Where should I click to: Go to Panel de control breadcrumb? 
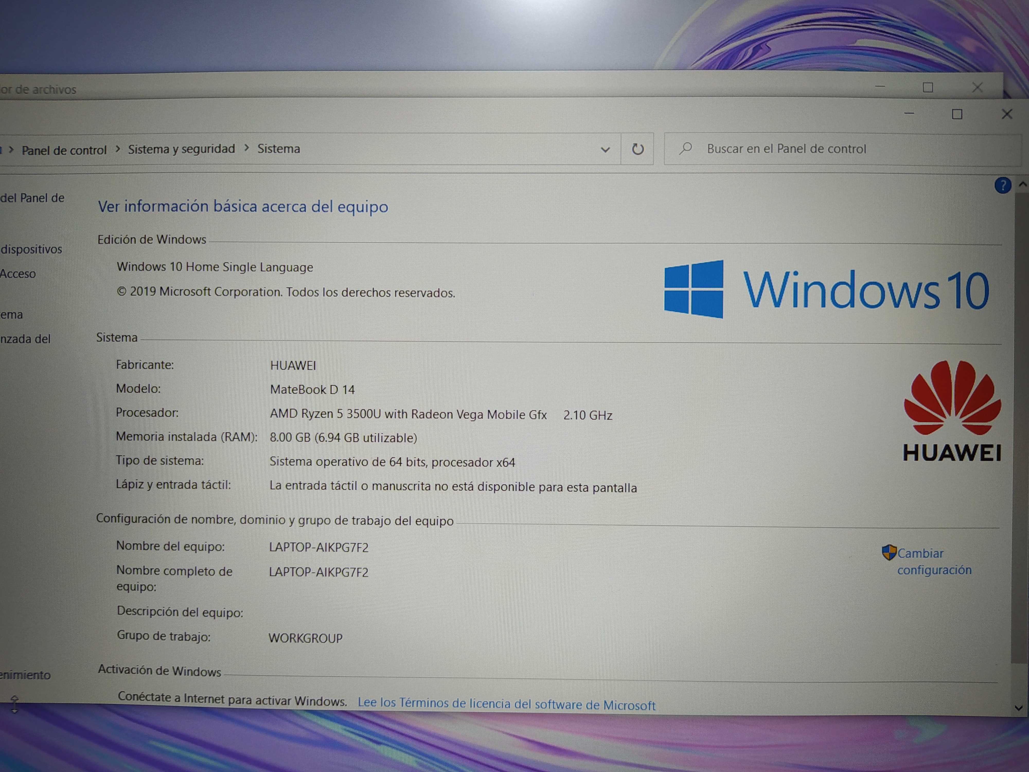pyautogui.click(x=64, y=150)
